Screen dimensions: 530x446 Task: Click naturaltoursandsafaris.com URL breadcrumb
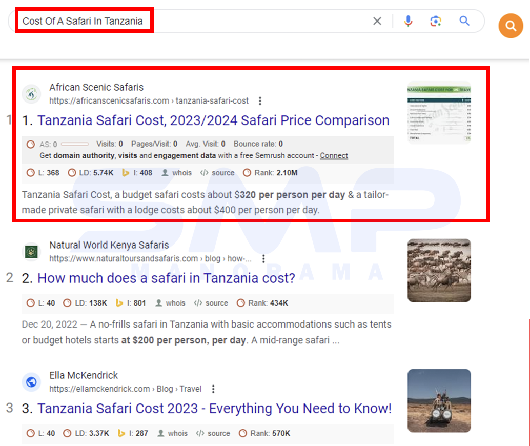click(150, 259)
